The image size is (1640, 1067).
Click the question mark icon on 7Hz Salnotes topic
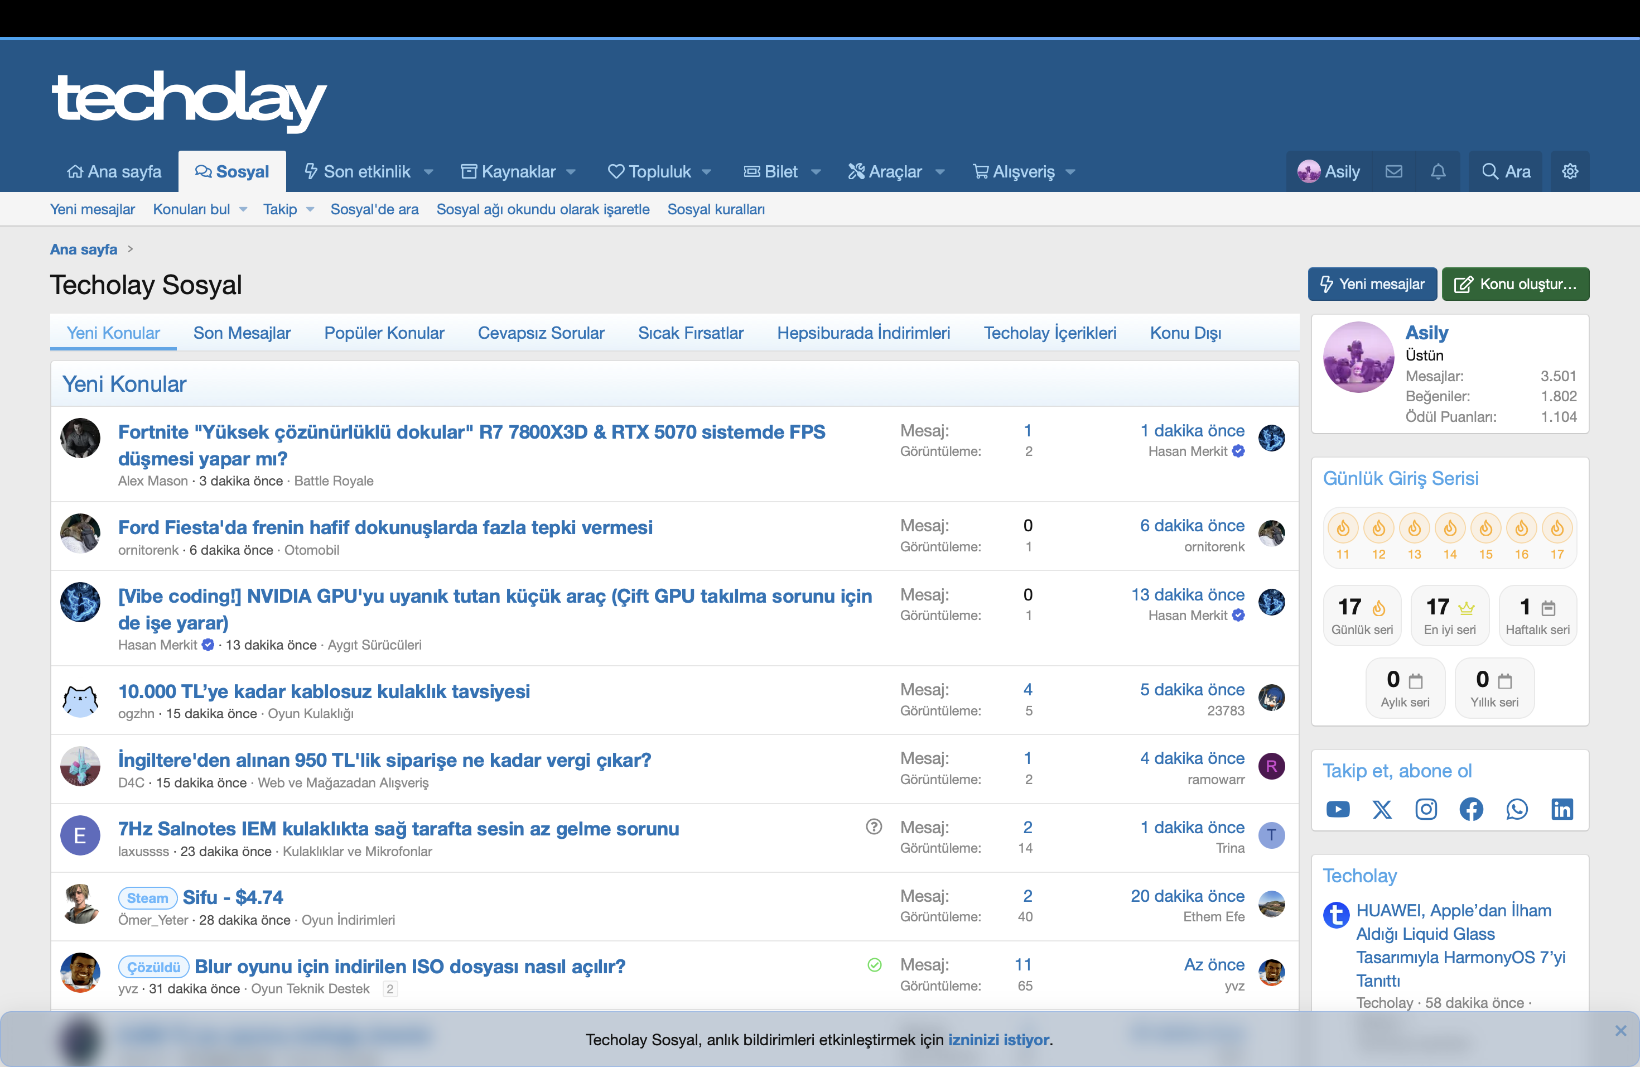click(874, 826)
